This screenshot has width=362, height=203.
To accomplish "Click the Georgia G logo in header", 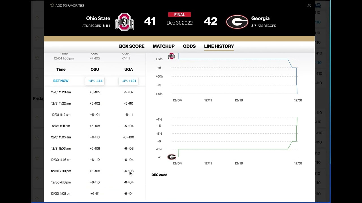I will (237, 22).
